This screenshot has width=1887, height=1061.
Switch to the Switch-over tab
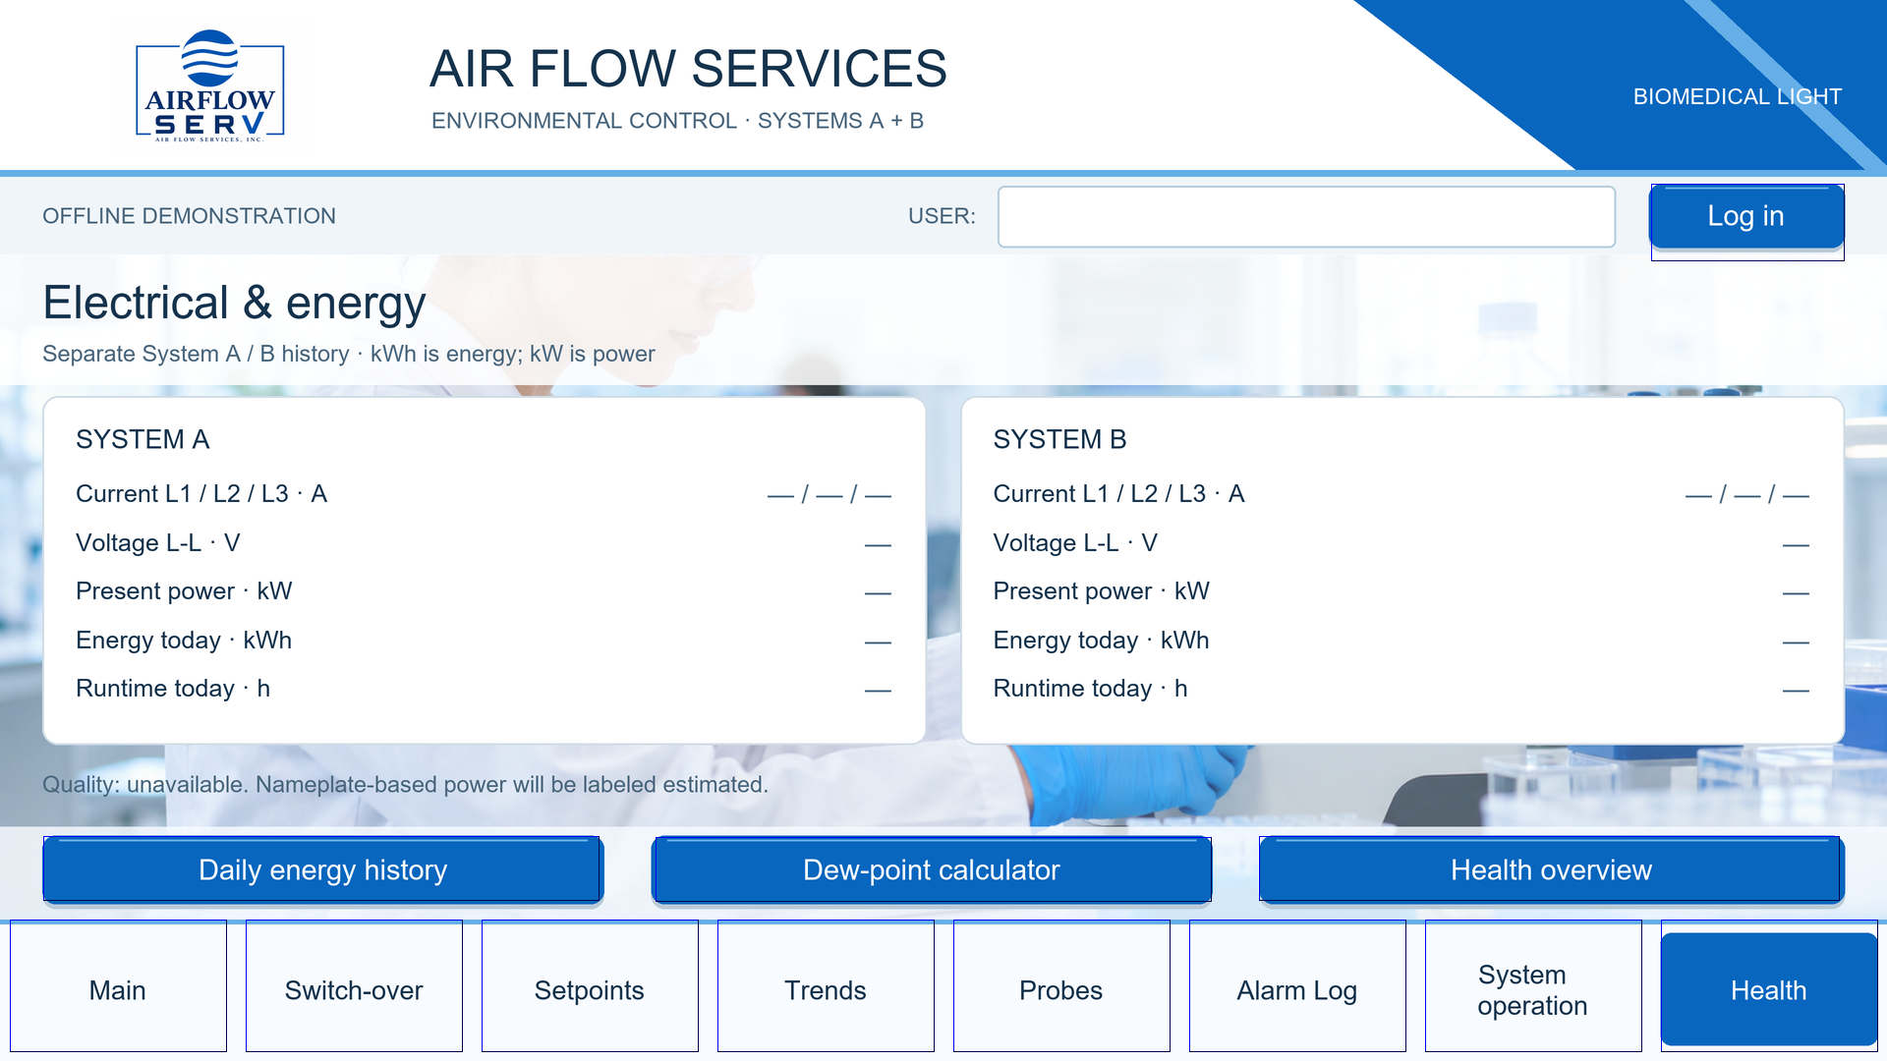click(x=354, y=986)
